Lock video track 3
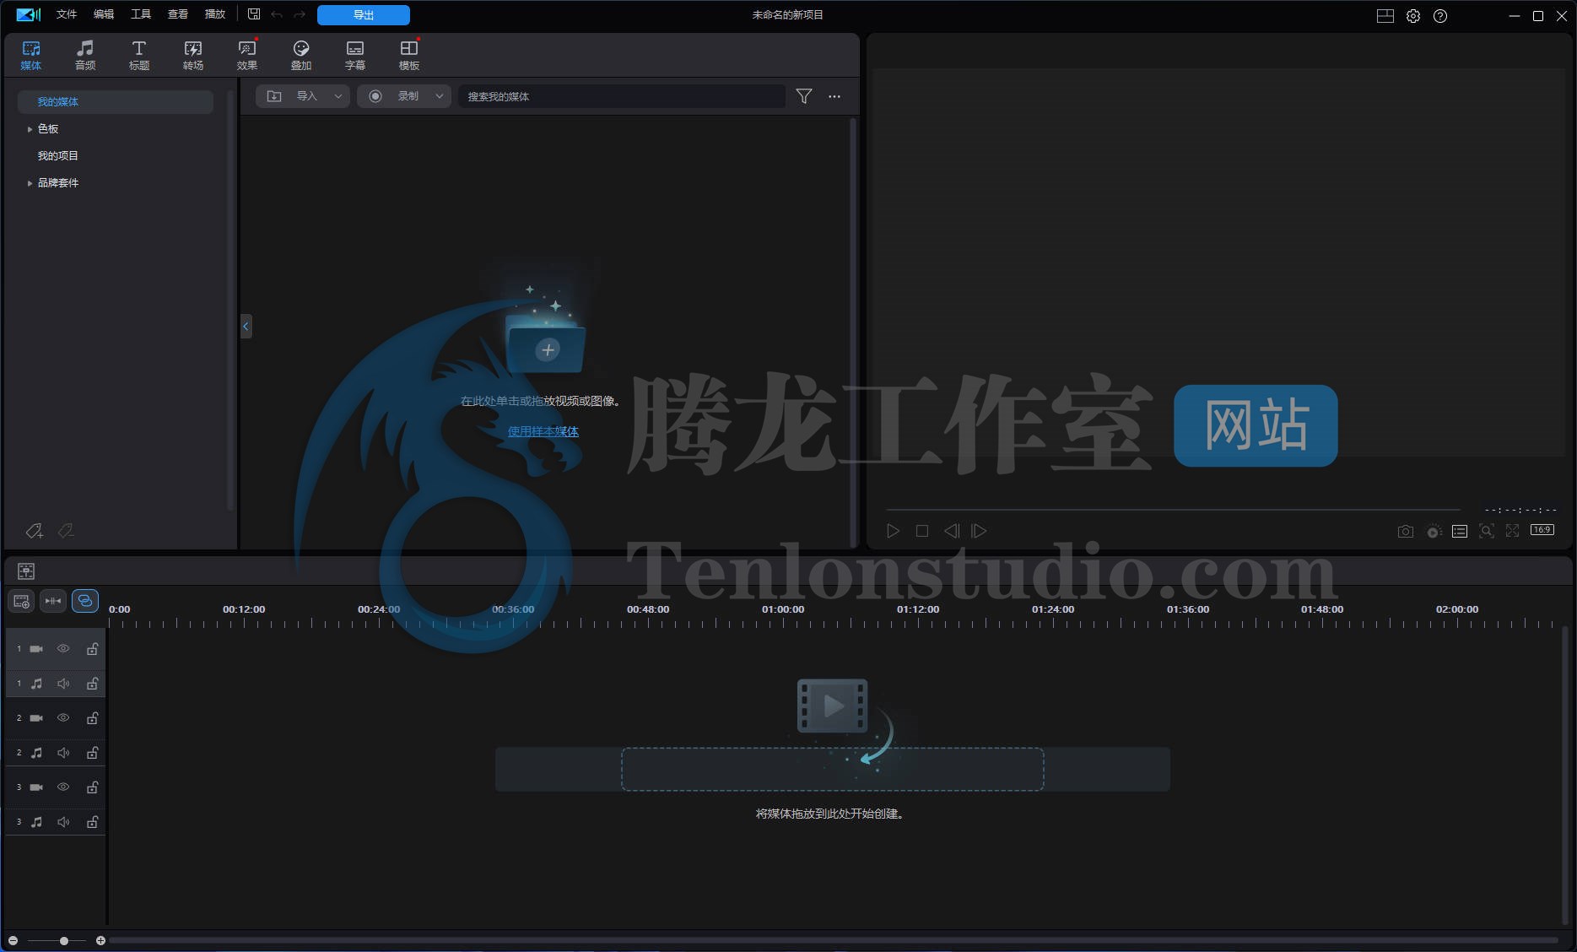The width and height of the screenshot is (1577, 952). pos(92,787)
